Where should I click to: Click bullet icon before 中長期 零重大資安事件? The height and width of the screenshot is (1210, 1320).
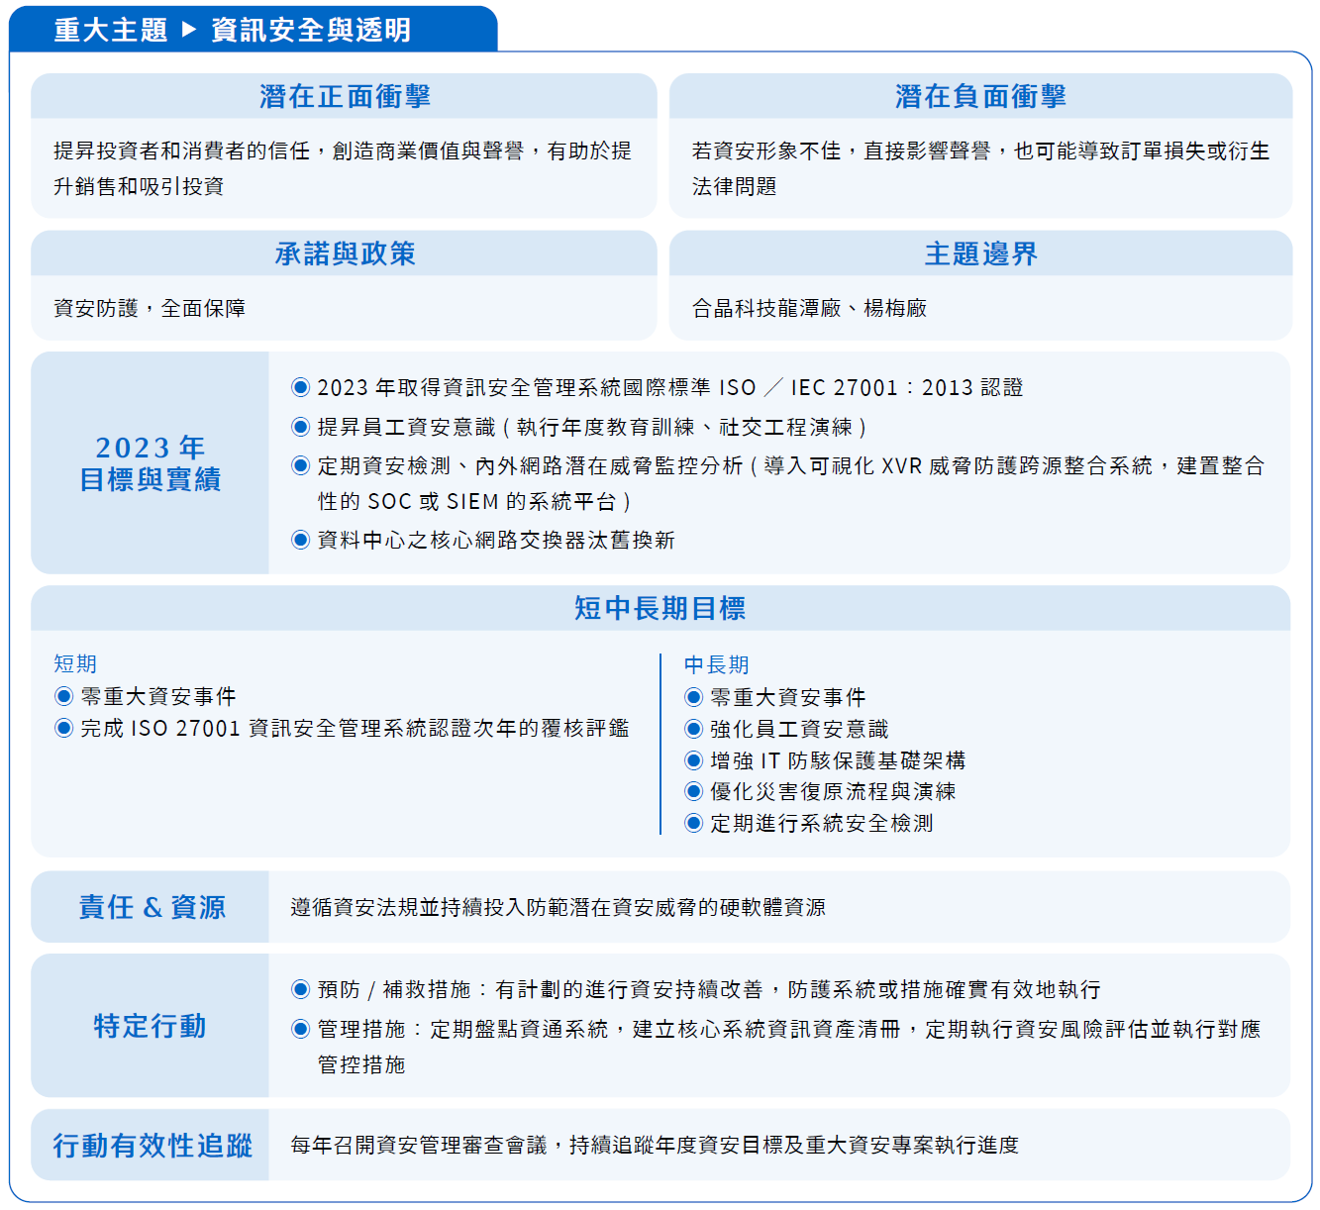pyautogui.click(x=694, y=697)
